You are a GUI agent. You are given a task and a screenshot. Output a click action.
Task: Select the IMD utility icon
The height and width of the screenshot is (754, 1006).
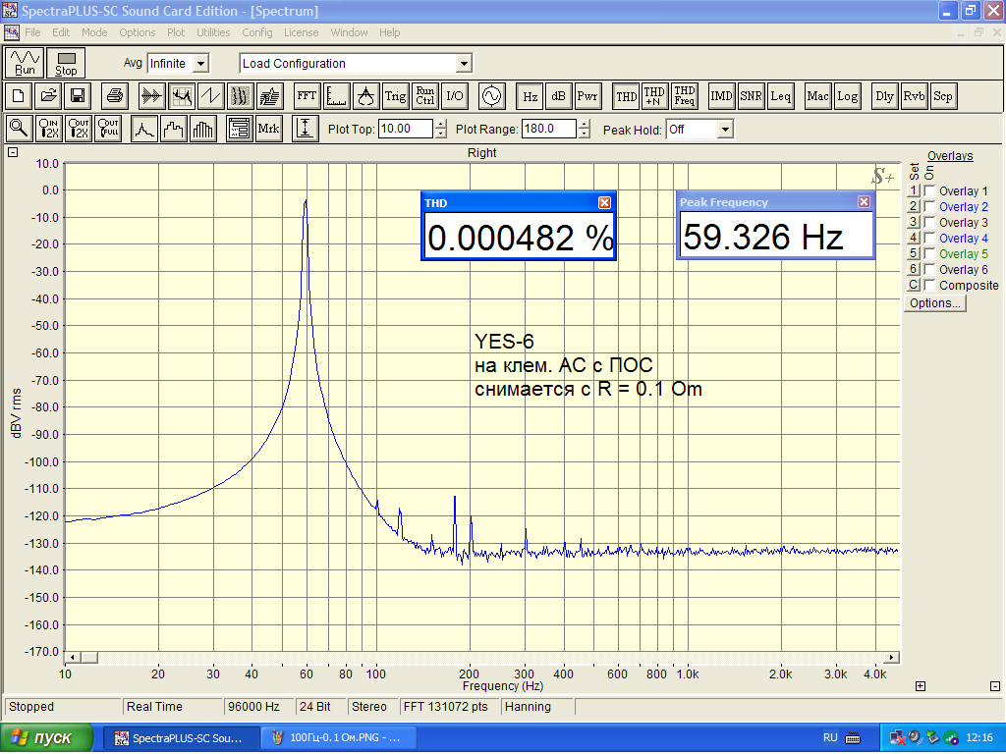tap(721, 96)
